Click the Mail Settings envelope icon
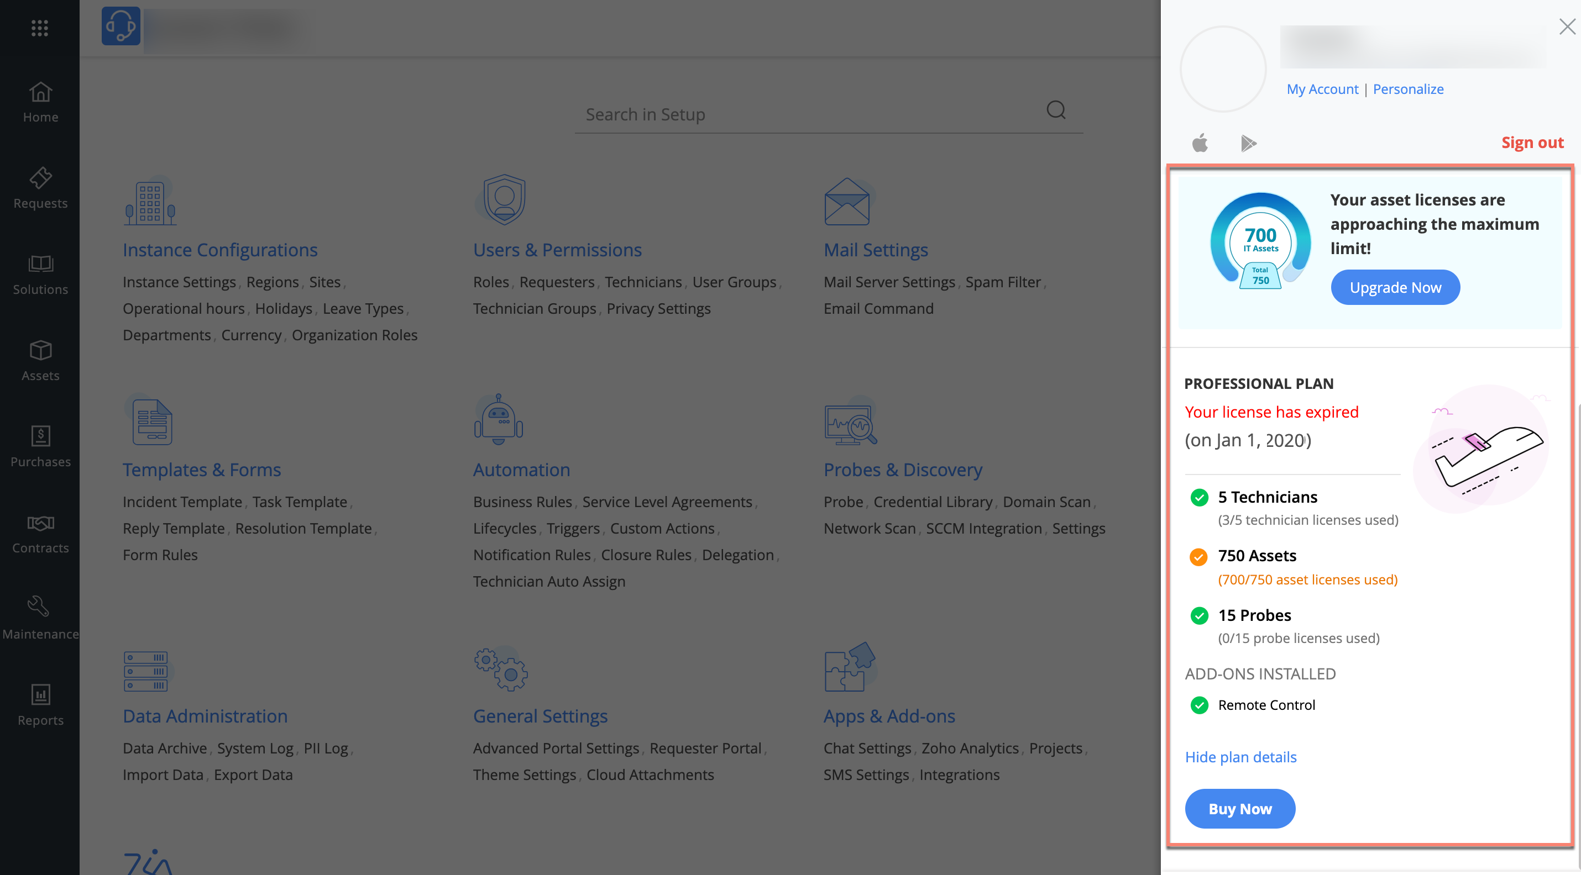Viewport: 1581px width, 875px height. [847, 201]
